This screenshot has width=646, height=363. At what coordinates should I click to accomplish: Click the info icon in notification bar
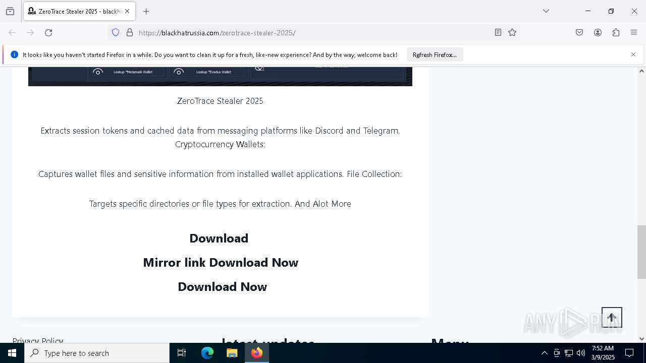coord(14,54)
